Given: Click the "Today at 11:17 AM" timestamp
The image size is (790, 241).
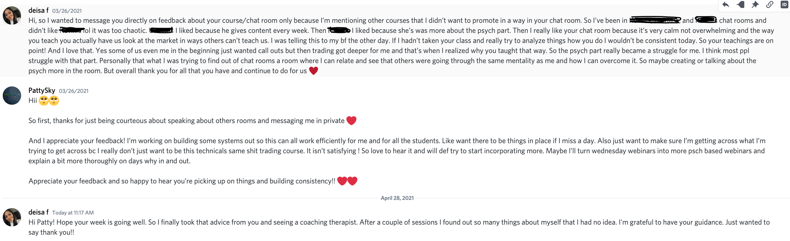Looking at the screenshot, I should 73,213.
